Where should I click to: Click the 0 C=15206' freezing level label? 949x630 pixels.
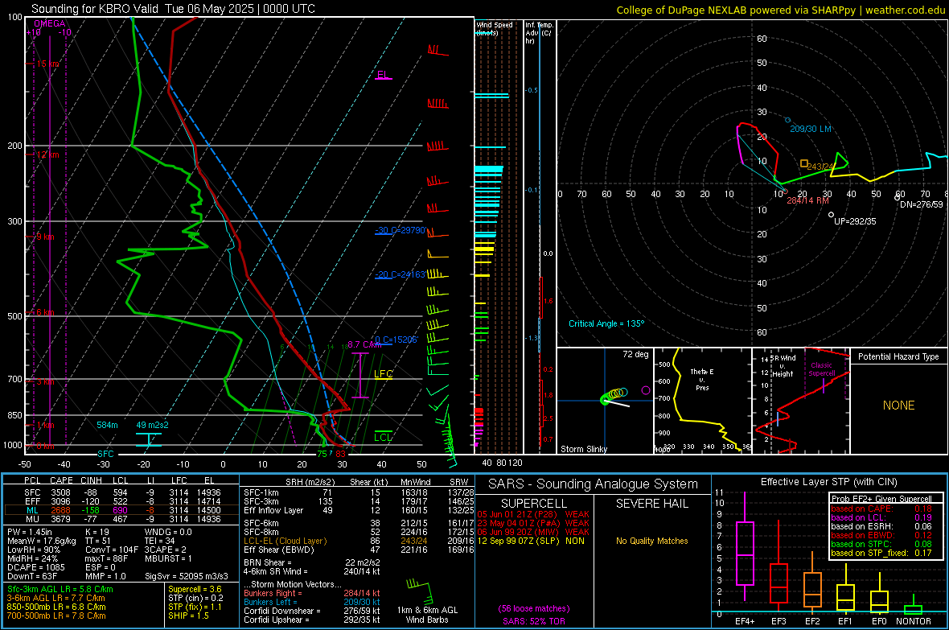(396, 340)
